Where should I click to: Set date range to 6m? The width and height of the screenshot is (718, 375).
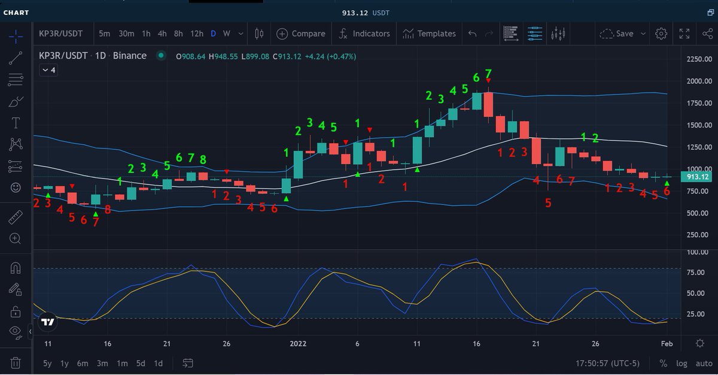pos(83,363)
